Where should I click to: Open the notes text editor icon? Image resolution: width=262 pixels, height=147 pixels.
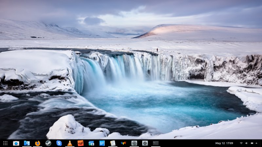(113, 143)
